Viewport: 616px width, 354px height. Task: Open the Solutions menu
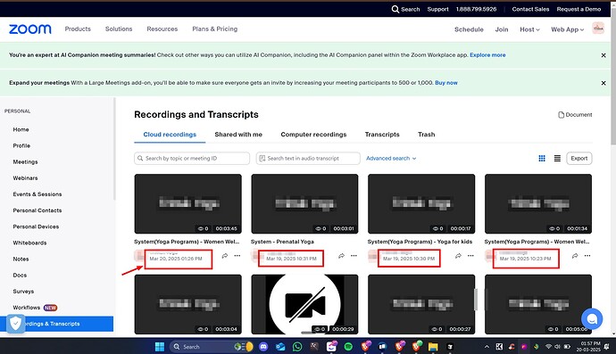point(119,29)
